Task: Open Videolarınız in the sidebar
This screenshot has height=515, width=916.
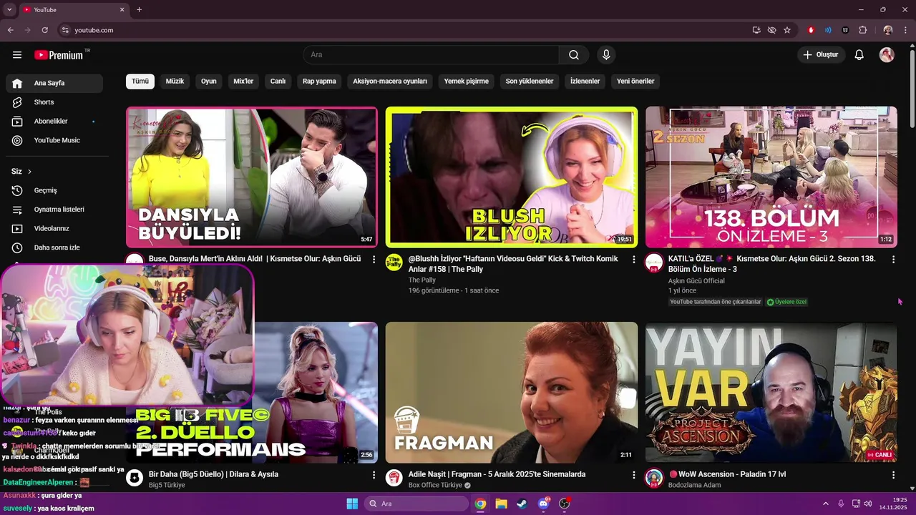Action: tap(54, 229)
